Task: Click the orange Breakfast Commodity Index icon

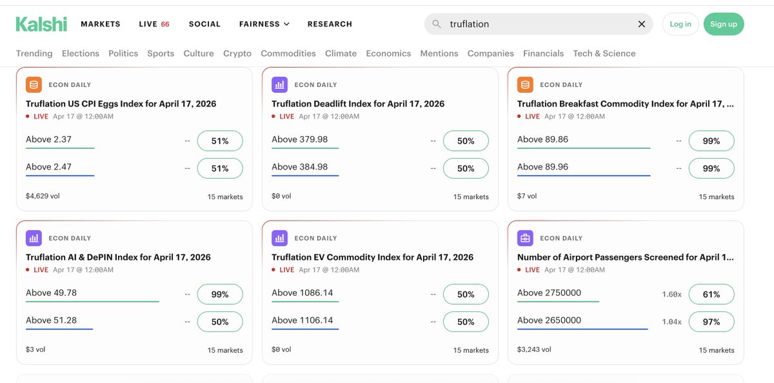Action: (525, 84)
